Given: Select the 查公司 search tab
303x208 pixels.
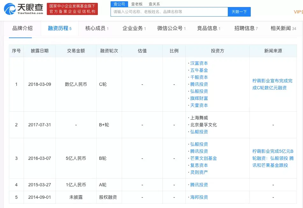Looking at the screenshot, I should (x=119, y=4).
